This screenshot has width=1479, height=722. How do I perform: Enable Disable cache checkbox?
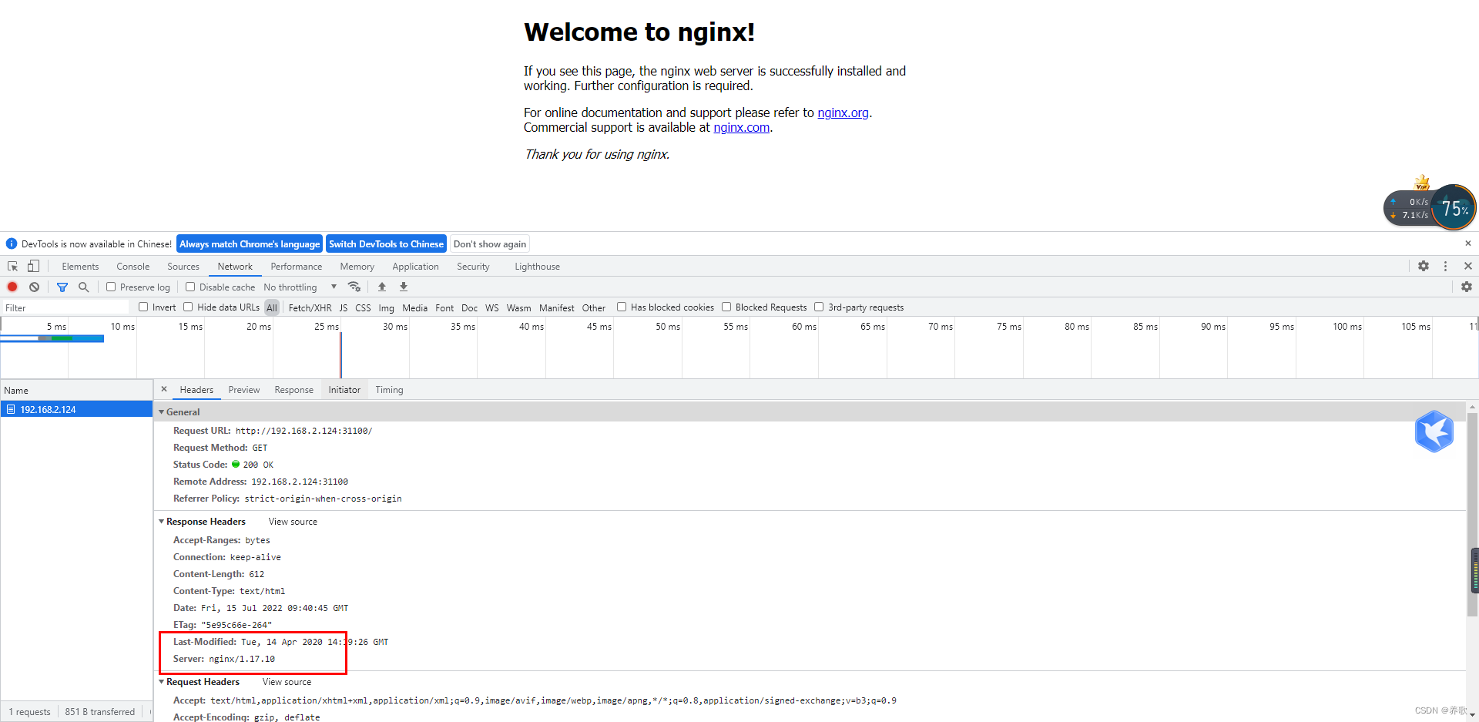point(190,287)
